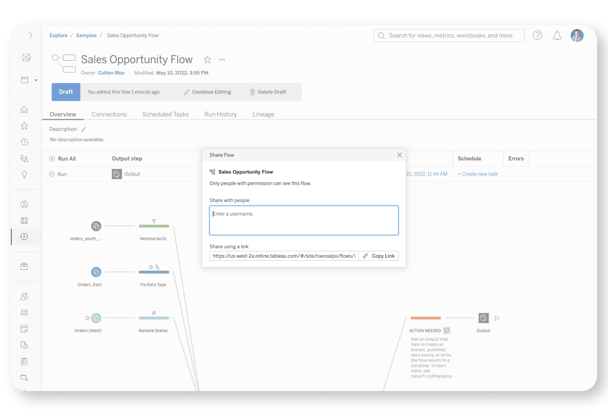Image resolution: width=608 pixels, height=416 pixels.
Task: Select the Rename States clean step
Action: pos(154,318)
